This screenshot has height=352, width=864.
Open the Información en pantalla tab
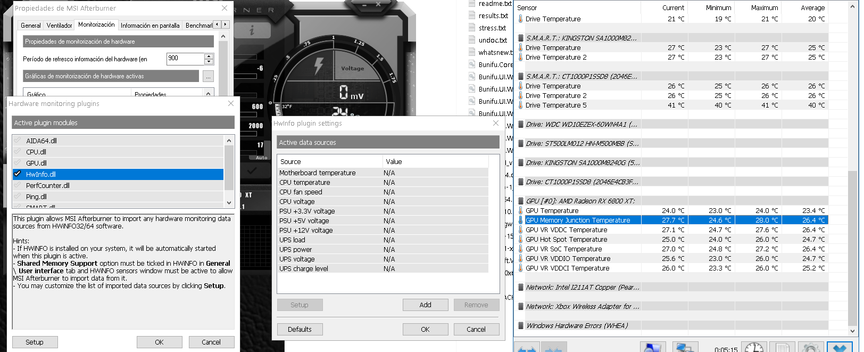pos(150,25)
